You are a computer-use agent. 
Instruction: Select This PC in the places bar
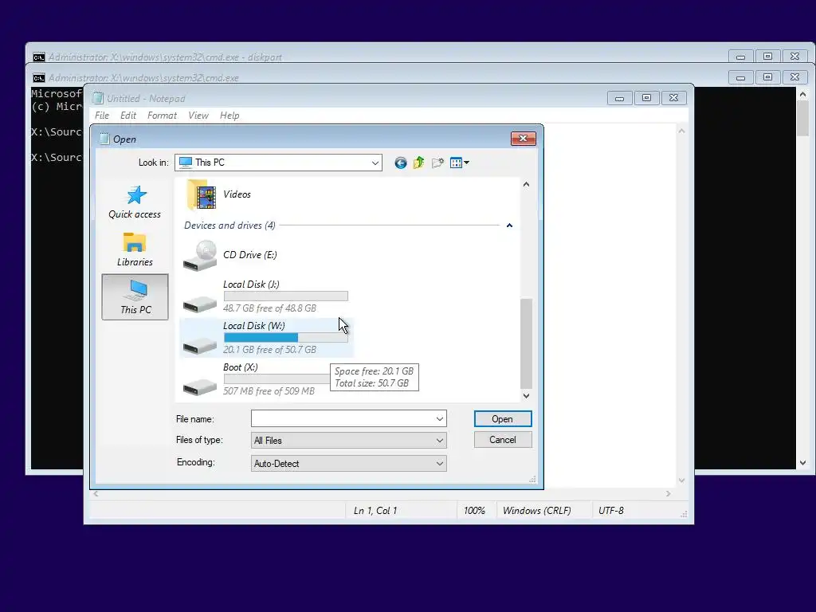click(135, 296)
